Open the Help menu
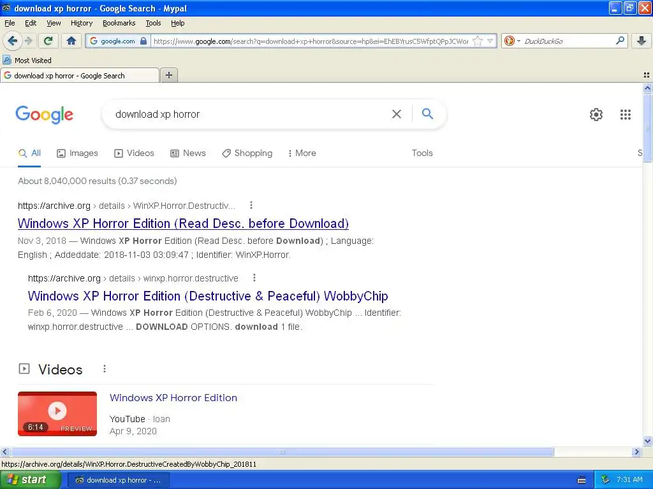 click(177, 24)
